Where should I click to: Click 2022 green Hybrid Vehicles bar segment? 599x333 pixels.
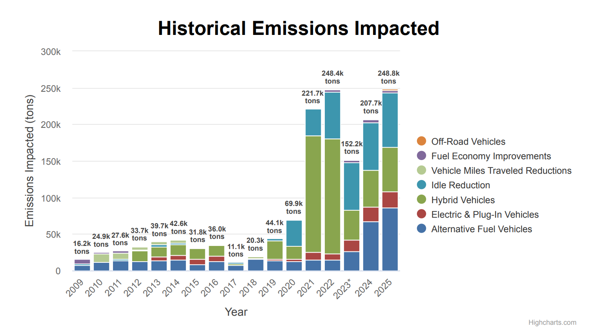332,197
